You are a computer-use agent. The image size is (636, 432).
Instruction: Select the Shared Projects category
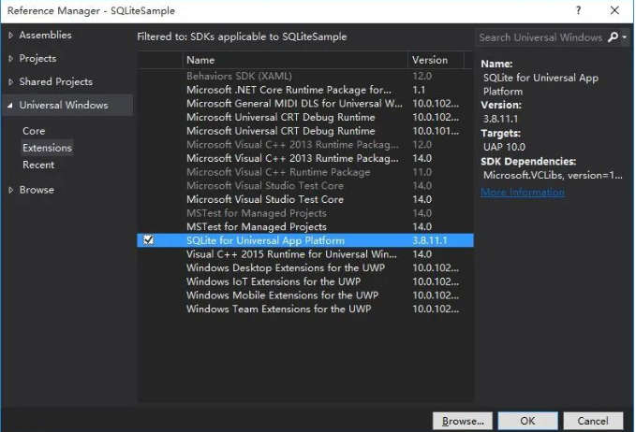pyautogui.click(x=56, y=81)
